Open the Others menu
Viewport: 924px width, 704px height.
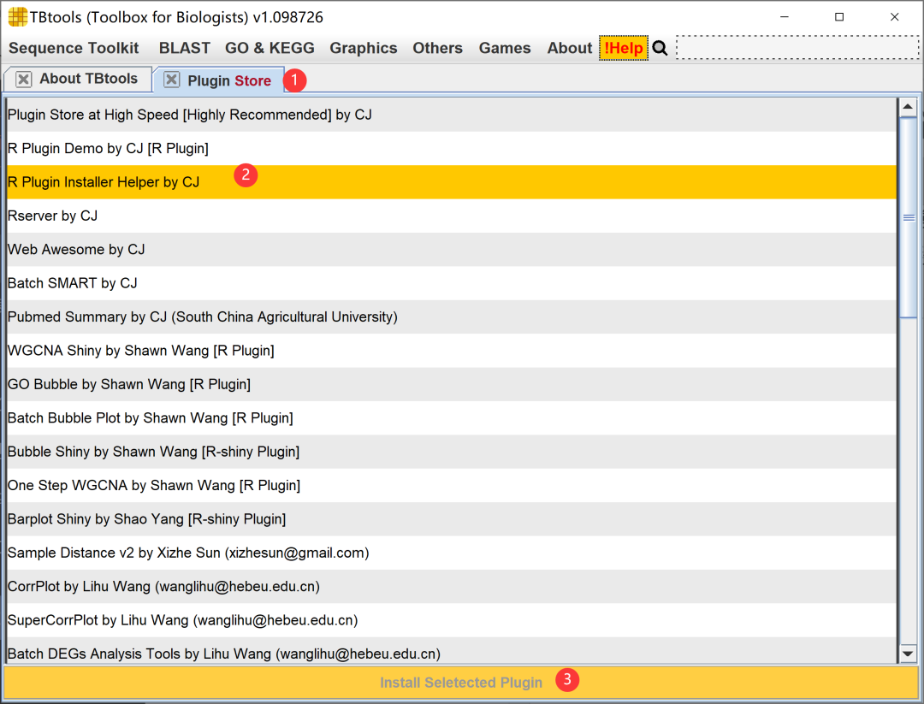point(438,48)
